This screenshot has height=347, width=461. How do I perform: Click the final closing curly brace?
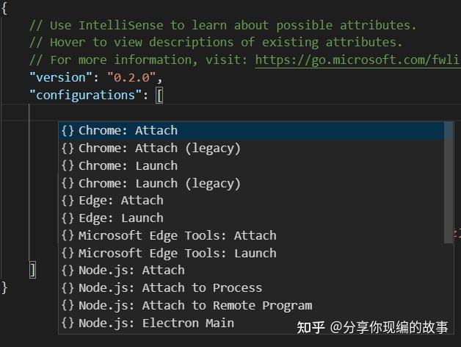click(5, 287)
